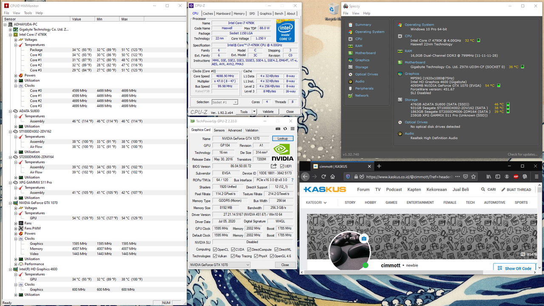Switch to the CPU-Z Mainboard tab

tap(223, 14)
